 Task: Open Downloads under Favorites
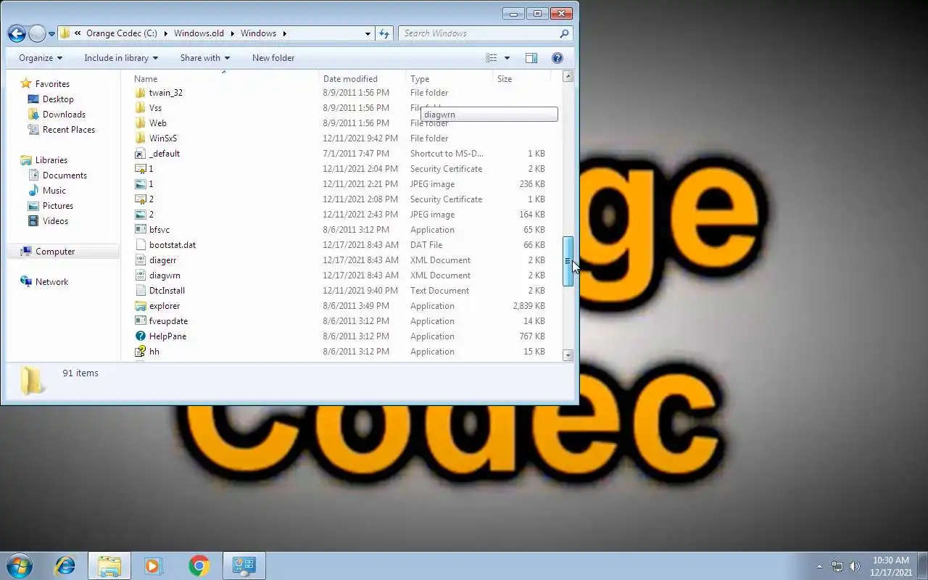[x=64, y=115]
